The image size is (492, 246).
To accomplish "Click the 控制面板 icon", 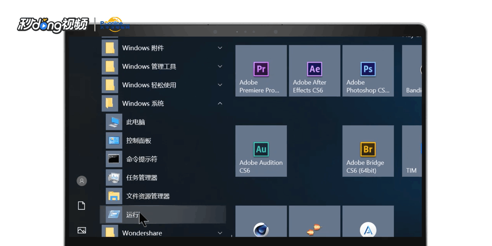I will [x=114, y=140].
